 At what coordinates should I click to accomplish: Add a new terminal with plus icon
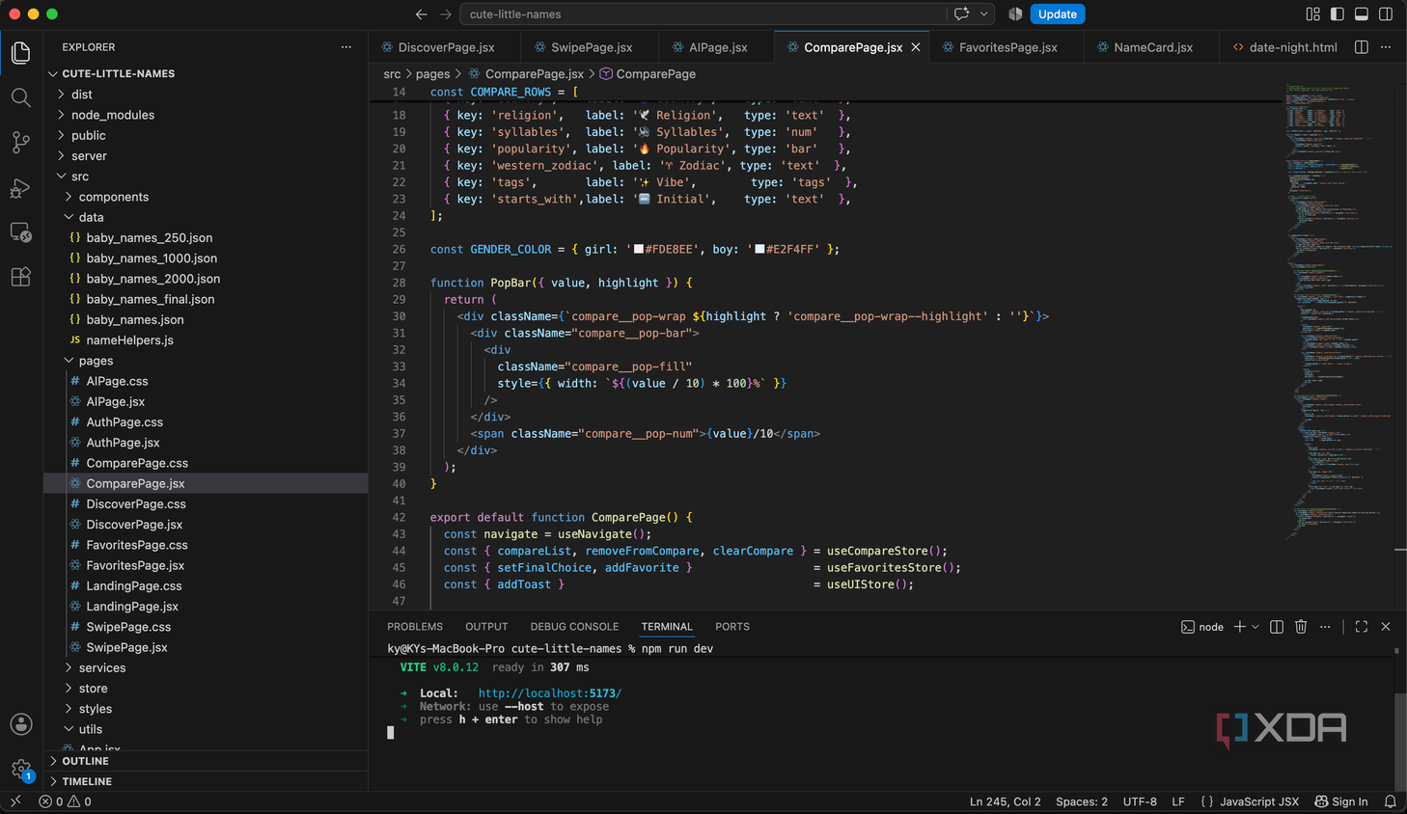click(1239, 627)
